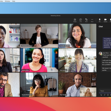The height and width of the screenshot is (111, 111).
Task: Select video tile of woman in dark polka-dot blouse
Action: click(x=10, y=60)
